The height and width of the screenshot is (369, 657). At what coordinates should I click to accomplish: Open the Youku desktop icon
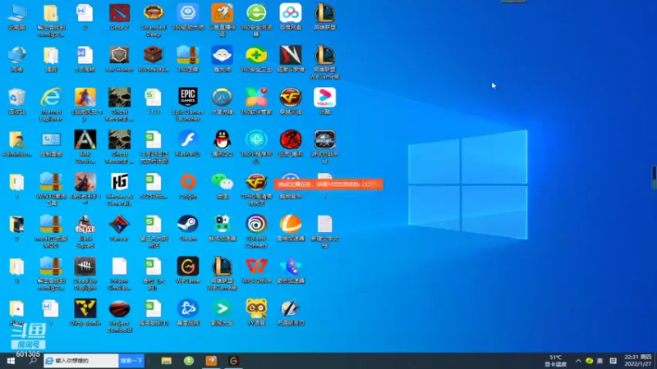coord(324,98)
